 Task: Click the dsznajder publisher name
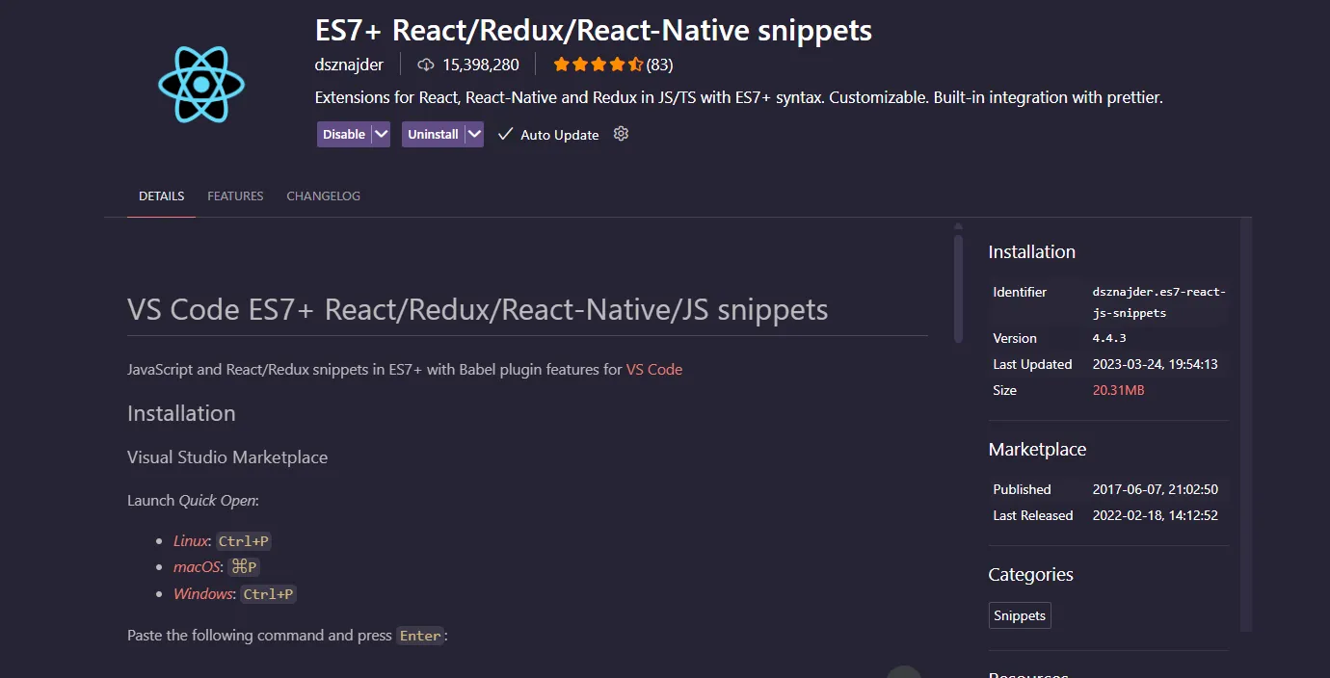(x=349, y=65)
